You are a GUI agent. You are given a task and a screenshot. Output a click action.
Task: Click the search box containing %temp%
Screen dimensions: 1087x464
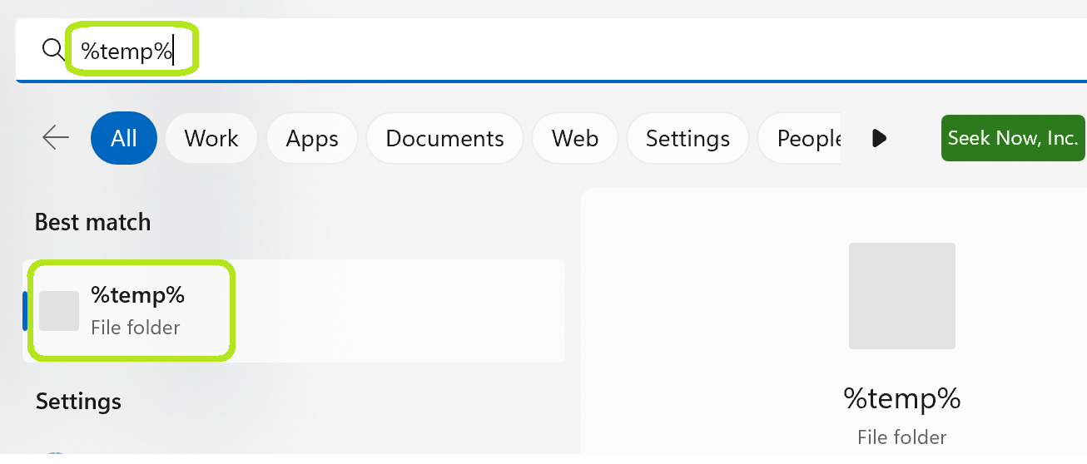549,51
